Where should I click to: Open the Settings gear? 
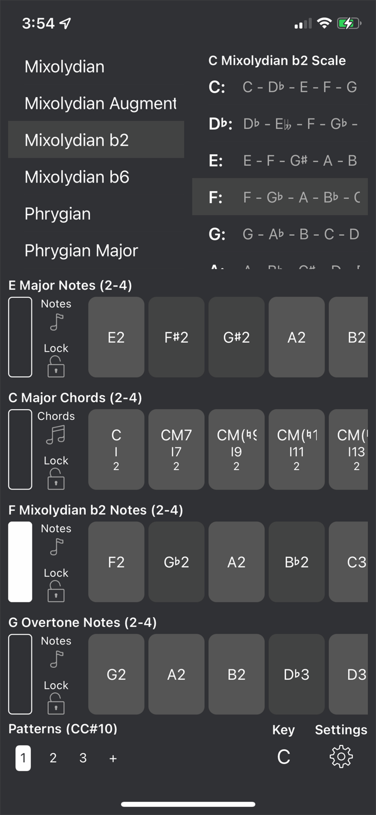tap(341, 755)
